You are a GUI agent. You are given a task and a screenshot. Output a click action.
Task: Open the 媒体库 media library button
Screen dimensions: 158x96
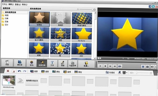(20, 63)
